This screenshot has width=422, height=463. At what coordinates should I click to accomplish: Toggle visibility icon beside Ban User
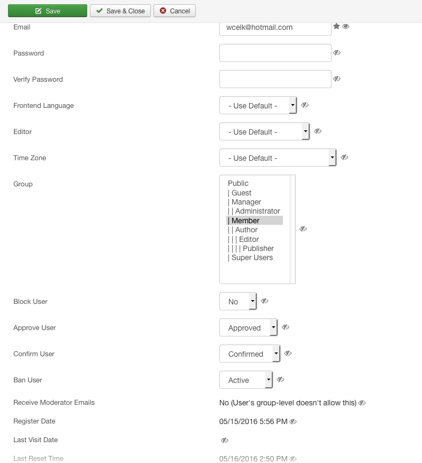pyautogui.click(x=280, y=380)
